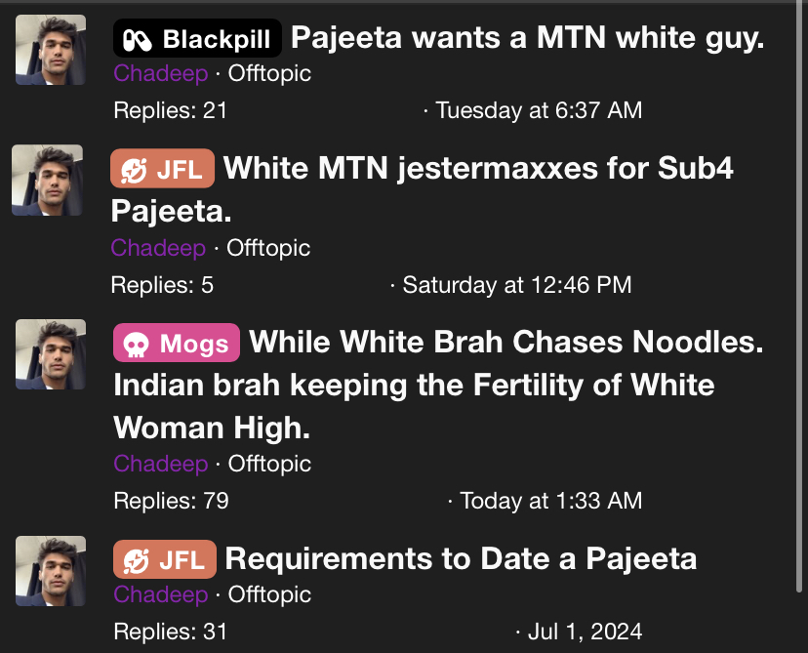
Task: Click the first JFL laughing-face prefix tag
Action: click(x=162, y=169)
